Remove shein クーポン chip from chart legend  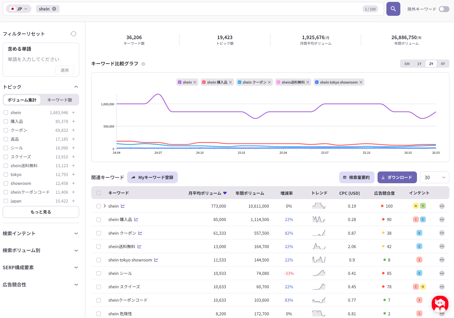(x=269, y=82)
